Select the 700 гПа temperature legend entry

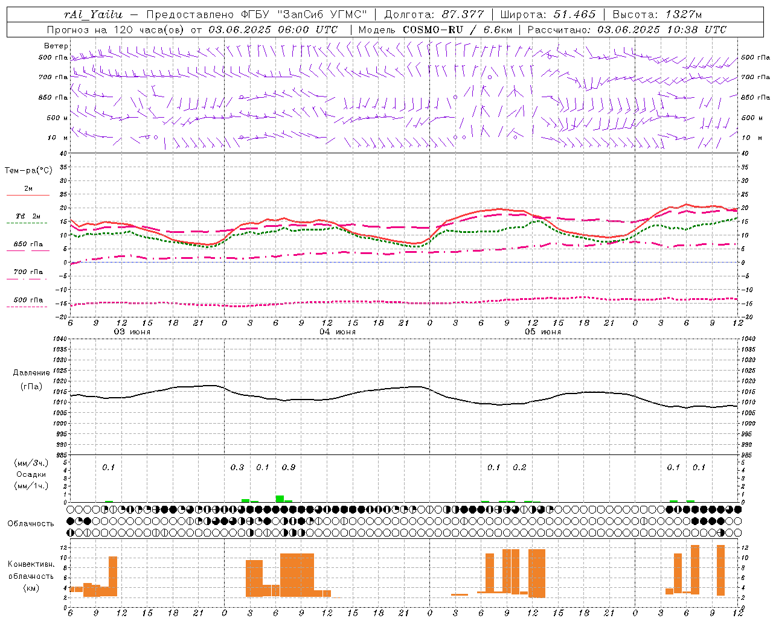[28, 272]
